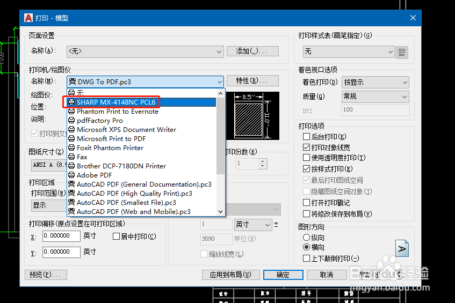This screenshot has width=455, height=303.
Task: Click the printer icon beside Brother DCP-7180DN Printer
Action: 71,166
